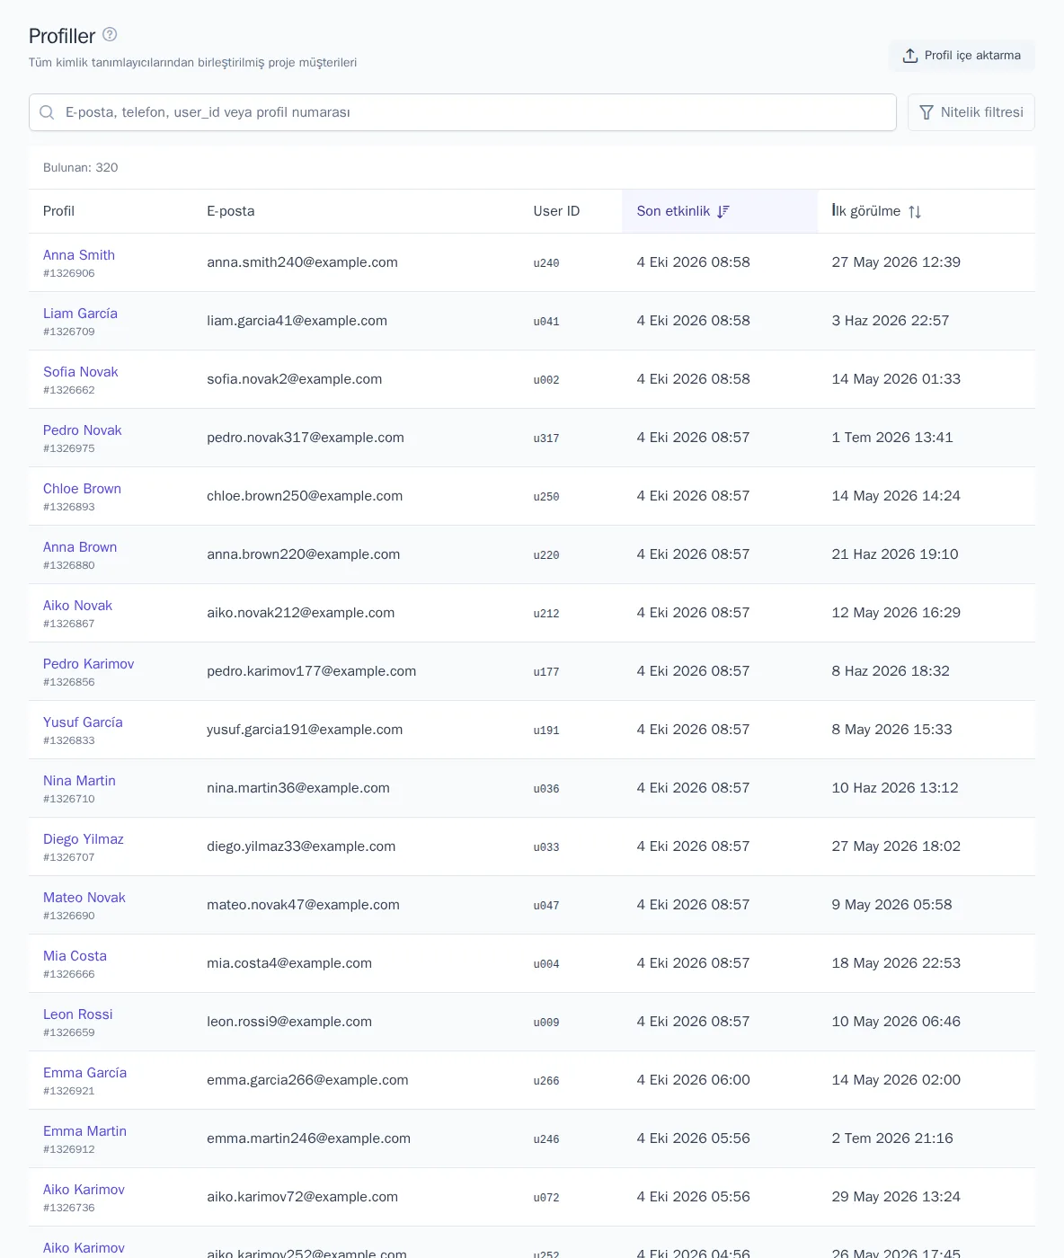
Task: Open Chloe Brown's profile
Action: (x=82, y=489)
